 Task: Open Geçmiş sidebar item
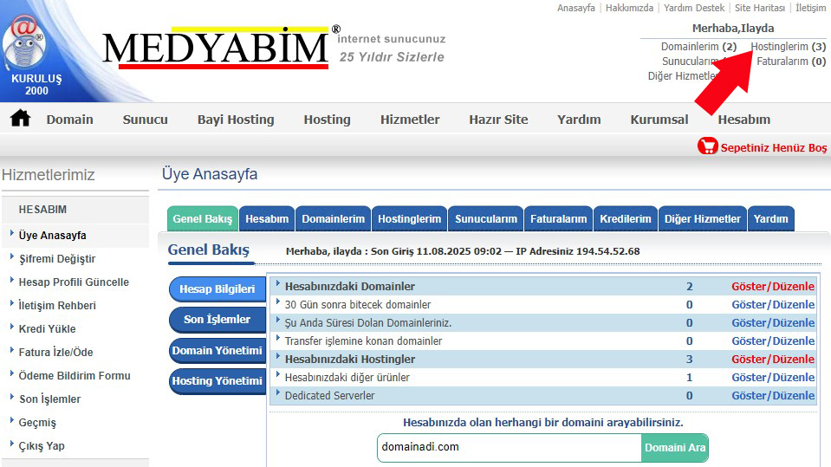[37, 423]
